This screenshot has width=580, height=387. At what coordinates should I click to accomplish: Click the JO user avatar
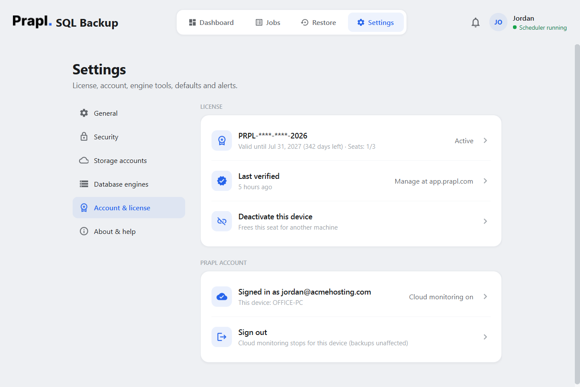[x=498, y=22]
